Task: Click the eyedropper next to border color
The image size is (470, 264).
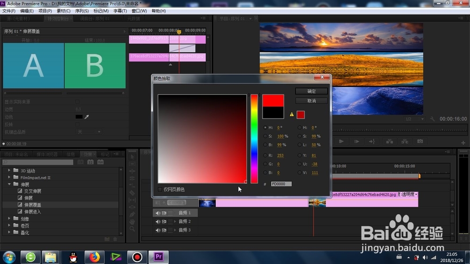Action: [86, 117]
